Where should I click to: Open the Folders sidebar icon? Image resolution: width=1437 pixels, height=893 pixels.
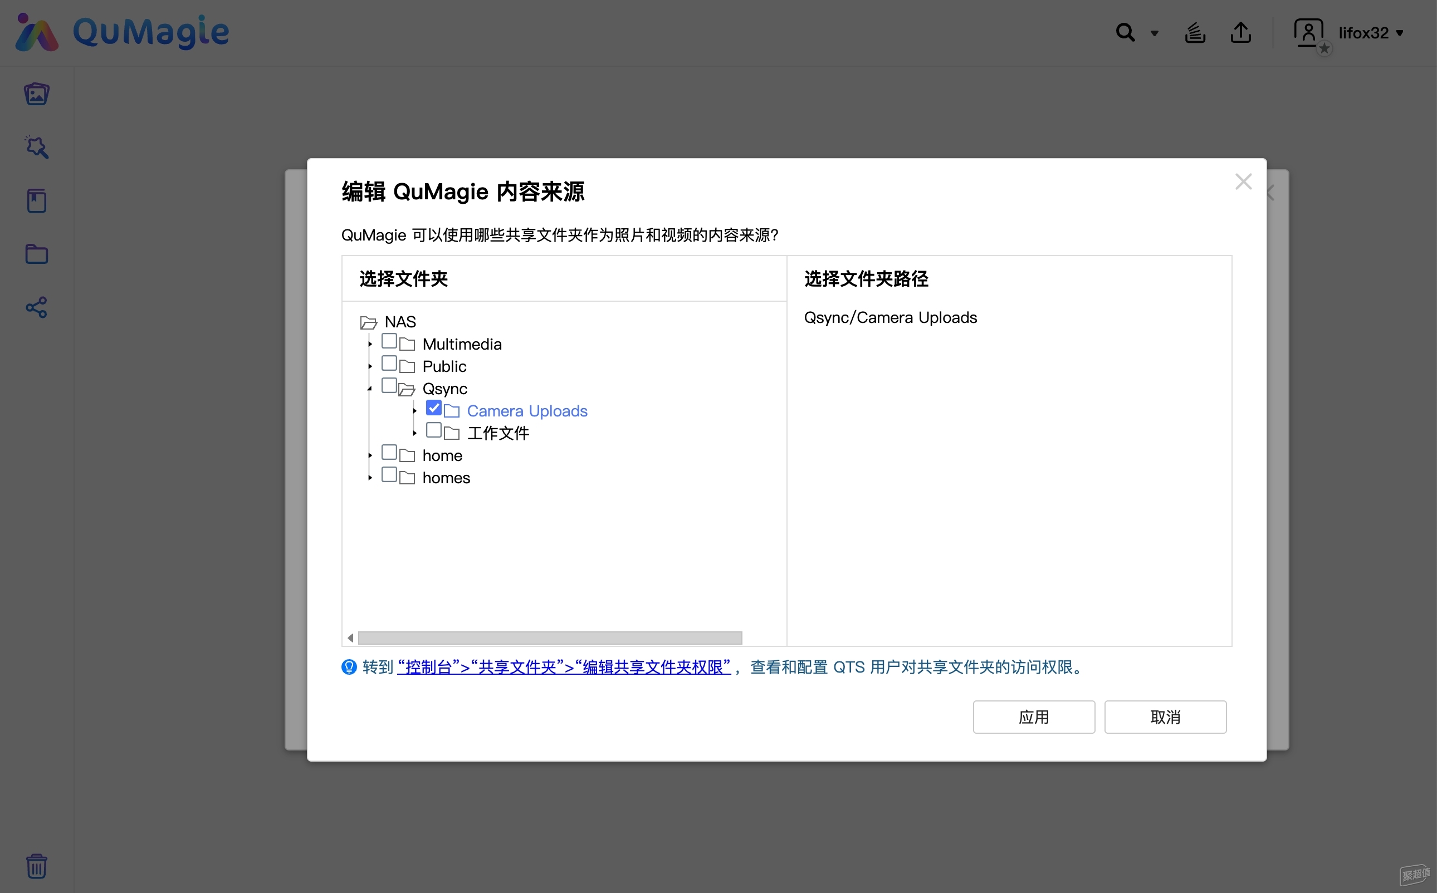click(37, 254)
